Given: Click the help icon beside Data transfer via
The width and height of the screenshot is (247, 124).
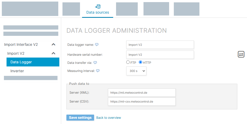Looking at the screenshot, I should pyautogui.click(x=95, y=63).
